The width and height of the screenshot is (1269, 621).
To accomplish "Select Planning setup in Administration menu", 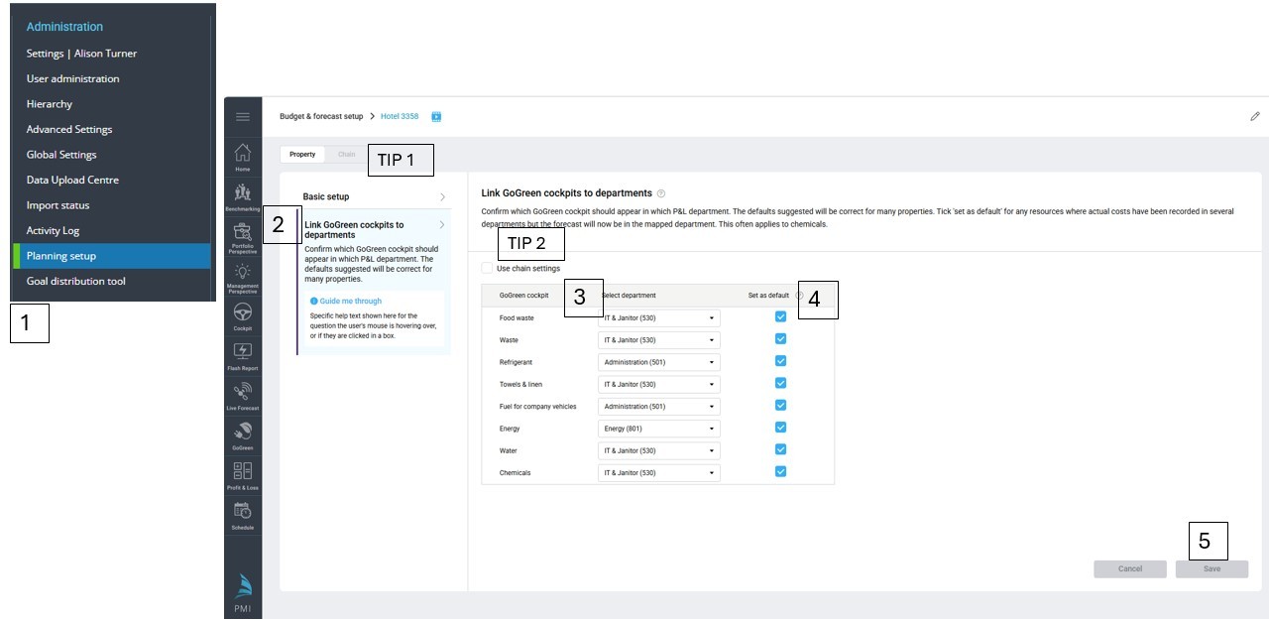I will click(x=111, y=256).
